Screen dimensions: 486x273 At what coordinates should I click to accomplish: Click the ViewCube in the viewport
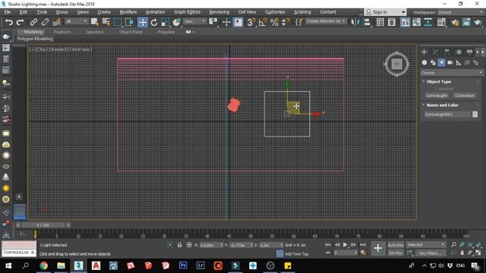[396, 64]
